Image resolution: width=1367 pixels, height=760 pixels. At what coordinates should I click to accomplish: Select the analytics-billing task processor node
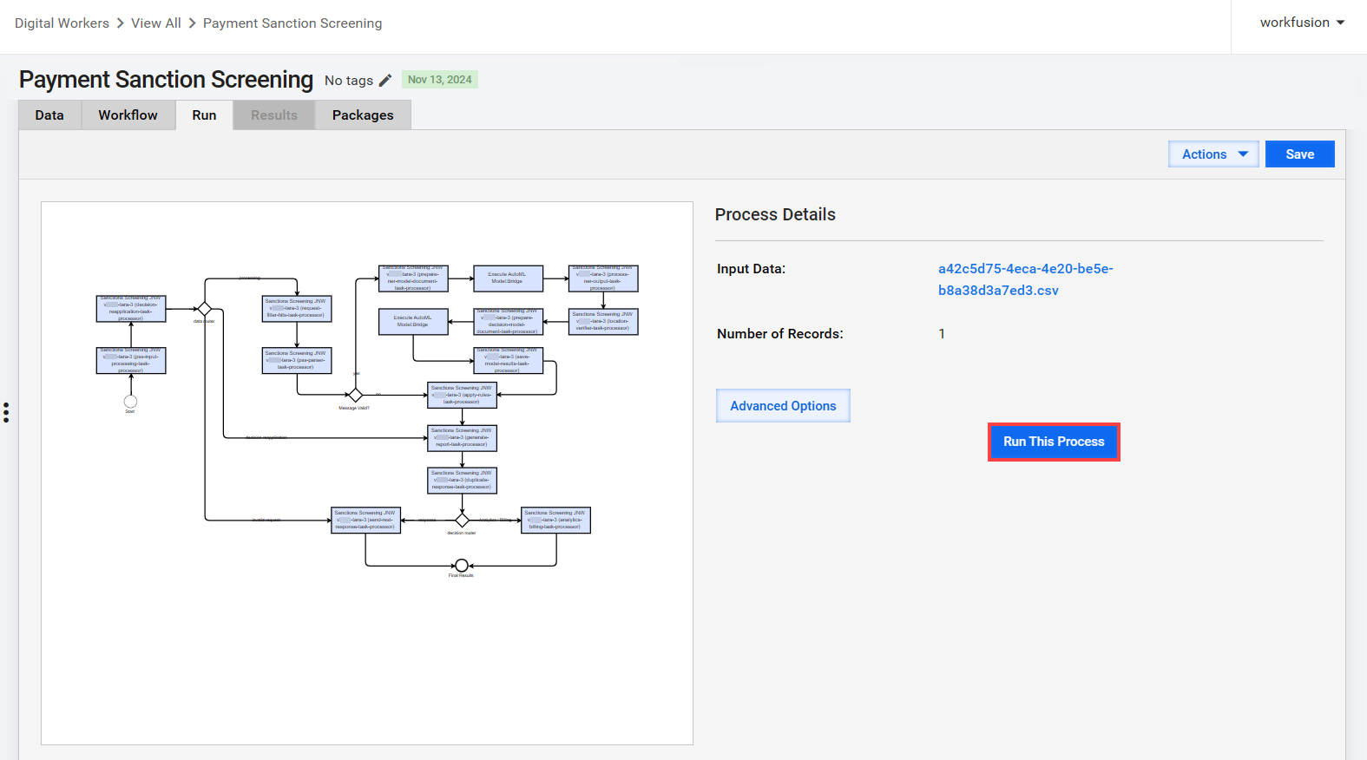[555, 521]
